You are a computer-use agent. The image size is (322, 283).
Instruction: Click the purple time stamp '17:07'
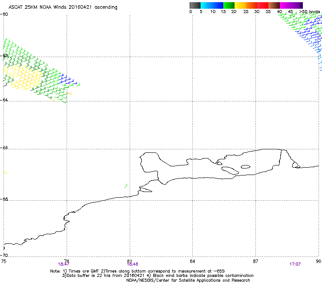tap(295, 264)
